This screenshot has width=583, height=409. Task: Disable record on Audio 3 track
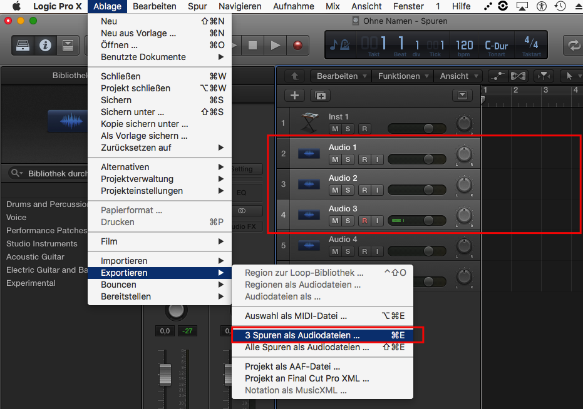pyautogui.click(x=364, y=221)
